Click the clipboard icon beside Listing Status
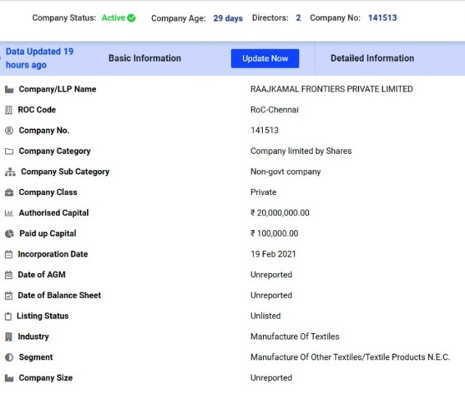This screenshot has height=394, width=465. pyautogui.click(x=9, y=316)
